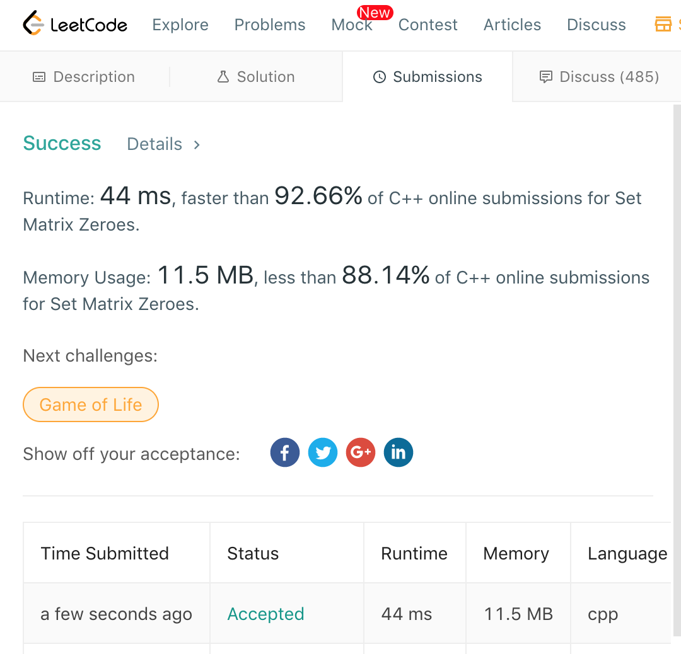
Task: Open the Explore menu item
Action: [x=180, y=25]
